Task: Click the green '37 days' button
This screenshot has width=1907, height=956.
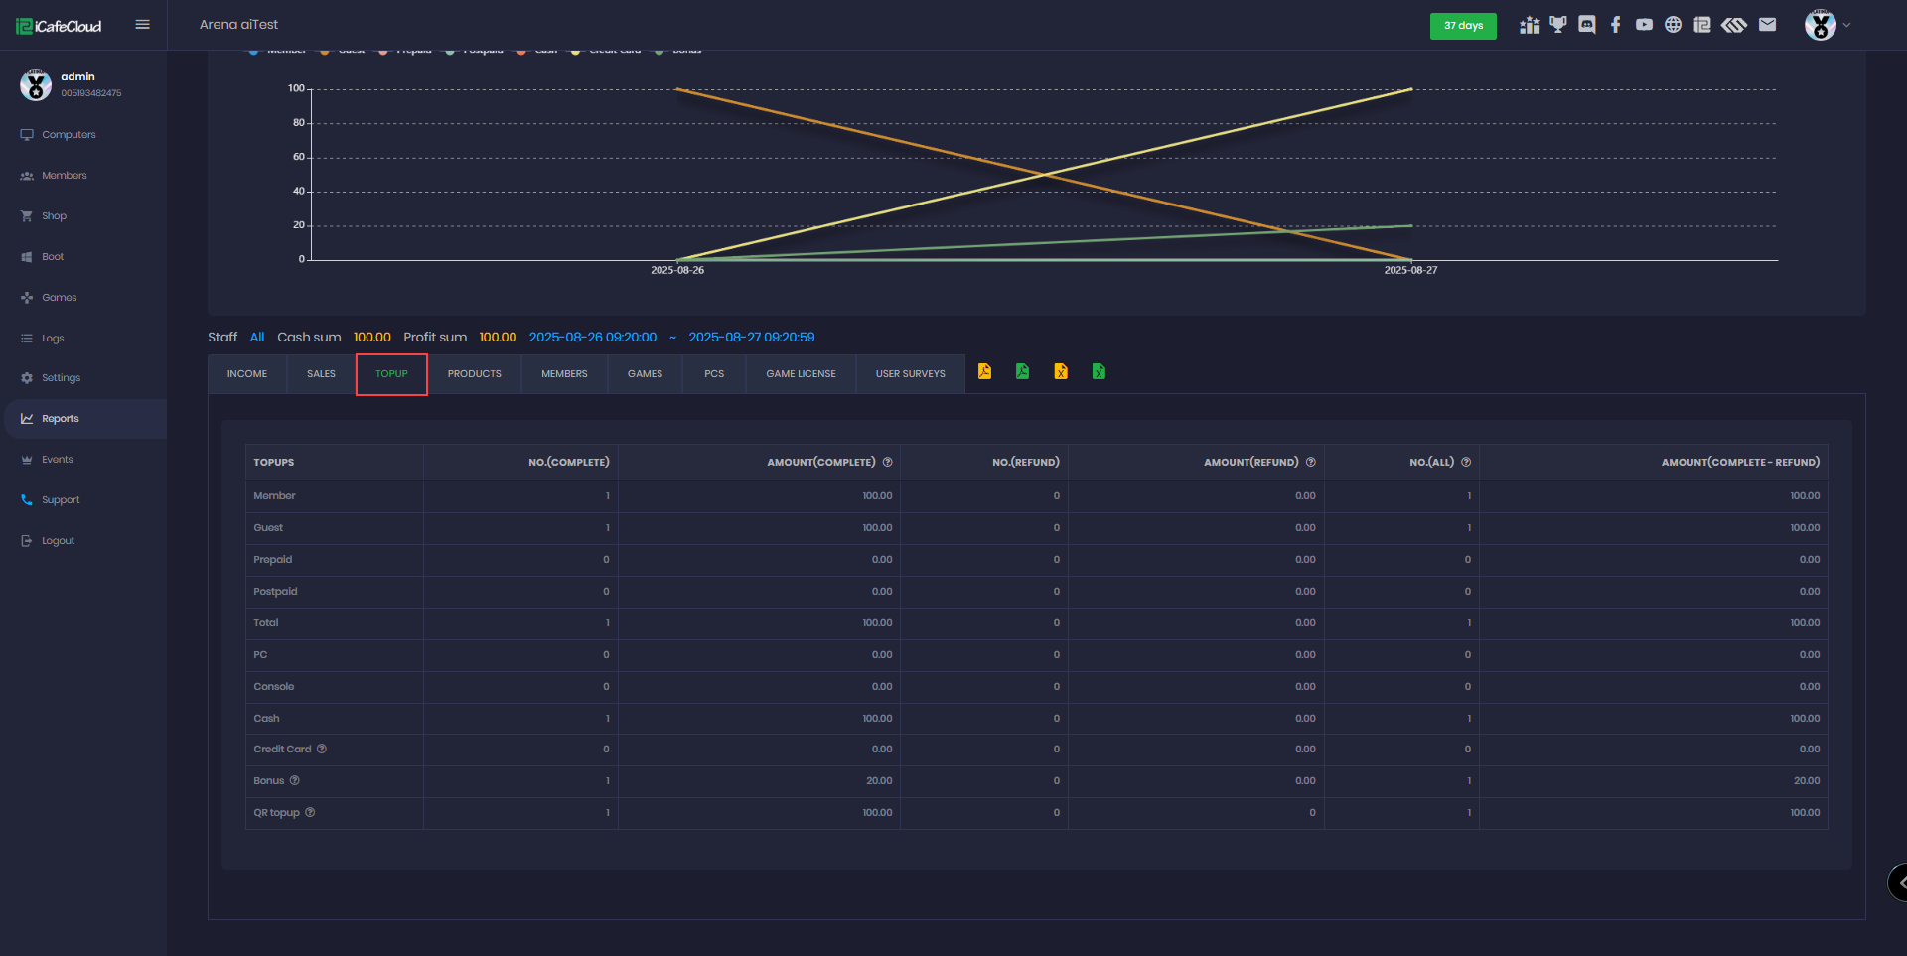Action: (x=1462, y=26)
